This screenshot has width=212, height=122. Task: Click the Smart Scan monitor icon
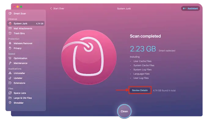[10, 14]
